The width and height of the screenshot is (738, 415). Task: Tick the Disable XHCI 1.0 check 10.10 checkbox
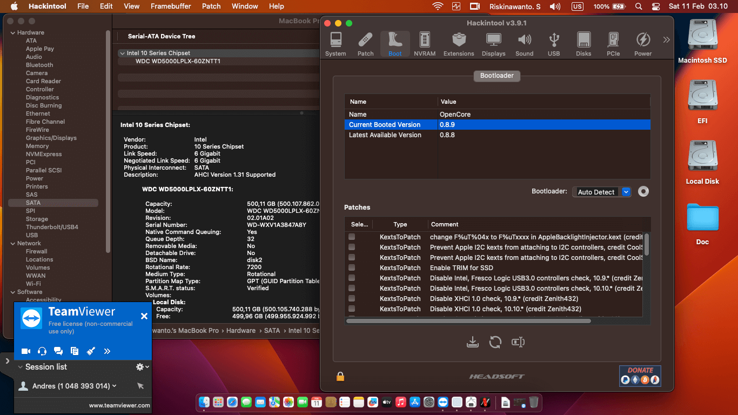point(352,309)
